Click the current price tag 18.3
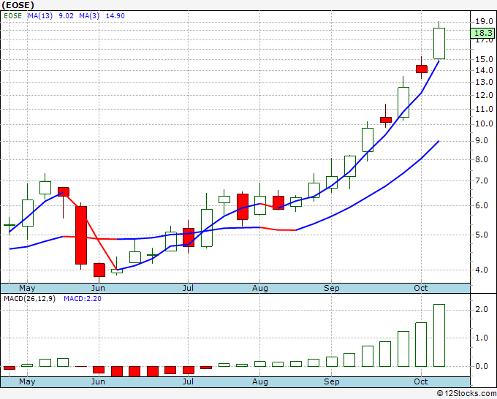 [482, 33]
